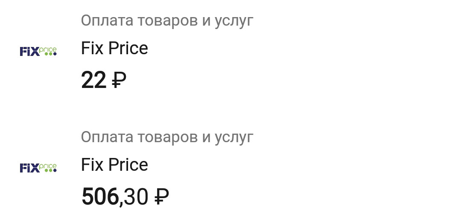This screenshot has height=222, width=461.
Task: Open the ,30 kopecks part of the amount
Action: [134, 197]
